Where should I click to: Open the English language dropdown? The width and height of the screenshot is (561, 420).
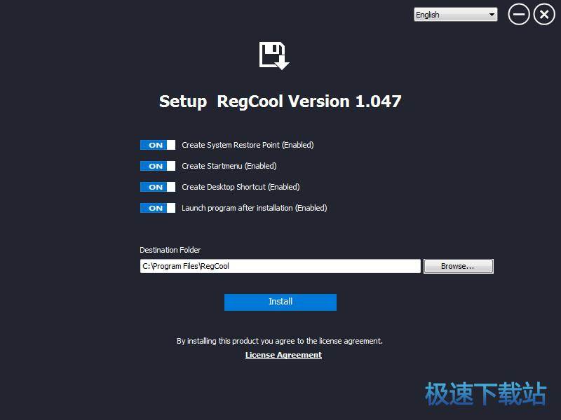click(454, 15)
